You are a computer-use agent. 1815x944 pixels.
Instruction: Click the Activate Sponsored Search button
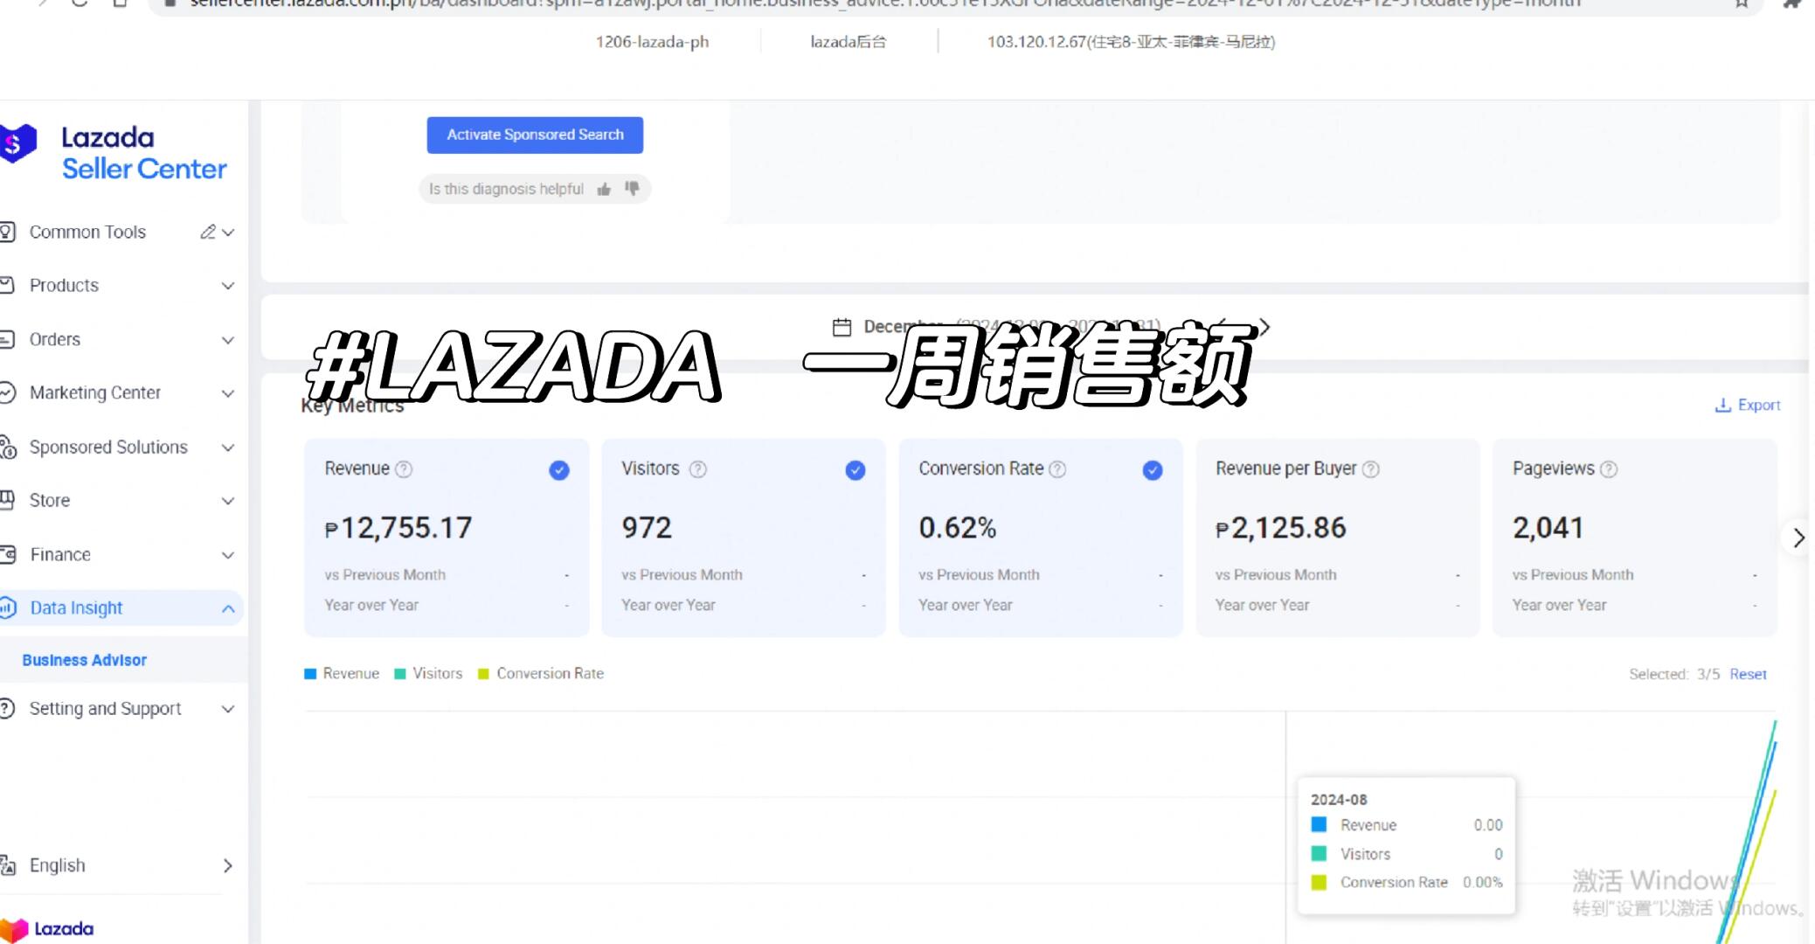click(x=535, y=135)
